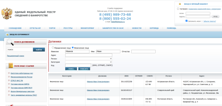The height and width of the screenshot is (106, 222).
Task: Click the lock icon beside certificate login
Action: 7,35
